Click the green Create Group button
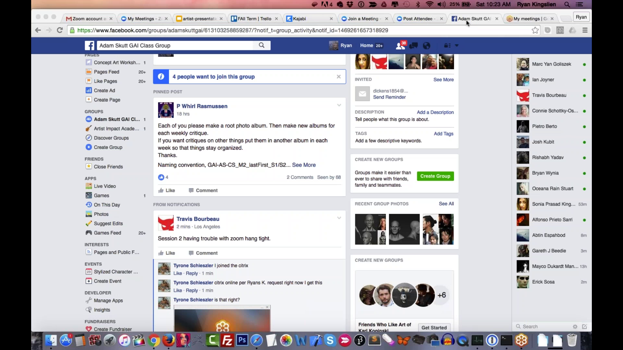This screenshot has width=623, height=350. point(435,176)
